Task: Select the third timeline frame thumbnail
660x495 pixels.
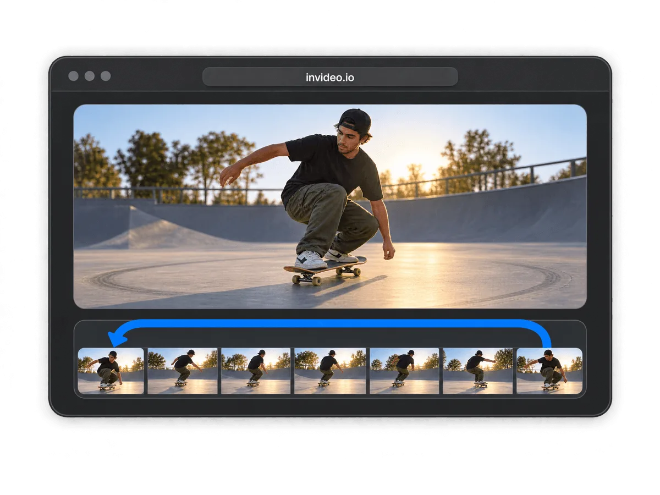Action: pyautogui.click(x=256, y=371)
